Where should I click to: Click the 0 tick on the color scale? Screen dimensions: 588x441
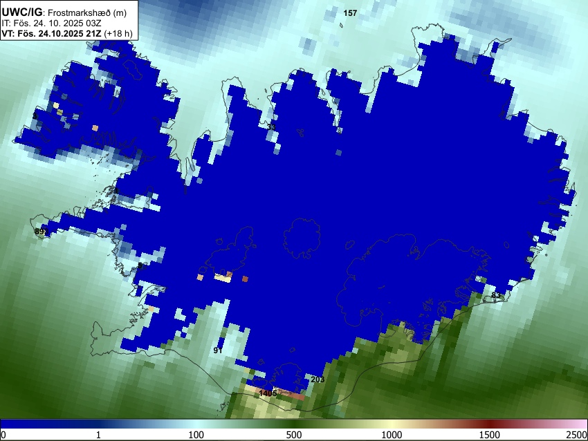[x=3, y=435]
